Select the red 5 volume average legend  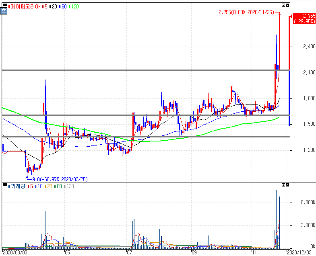pos(30,186)
